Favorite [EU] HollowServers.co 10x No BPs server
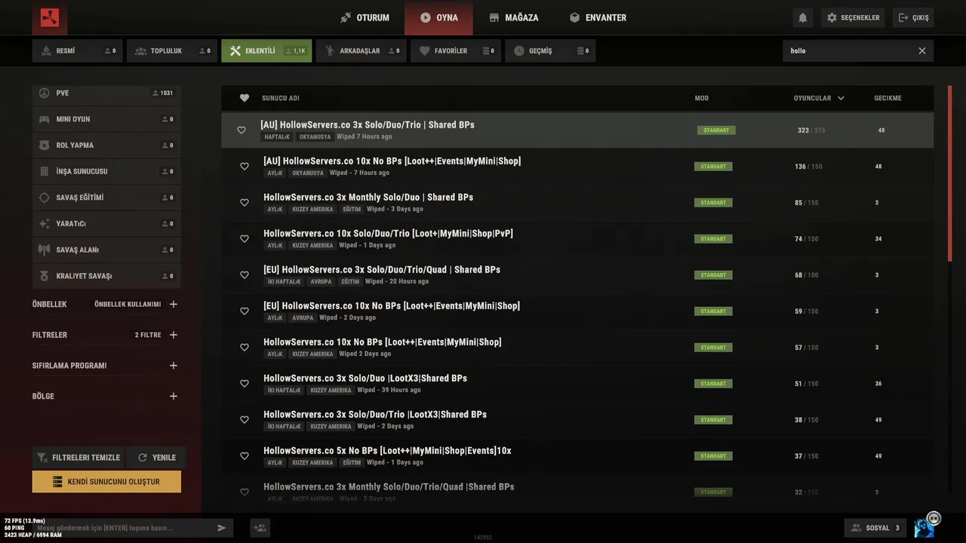Viewport: 966px width, 543px height. coord(245,311)
